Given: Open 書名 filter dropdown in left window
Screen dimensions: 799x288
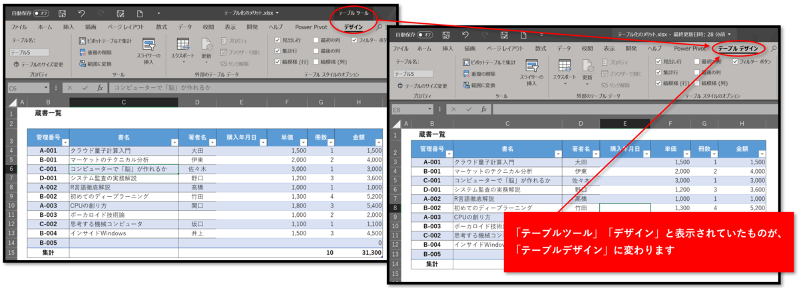Looking at the screenshot, I should [174, 142].
